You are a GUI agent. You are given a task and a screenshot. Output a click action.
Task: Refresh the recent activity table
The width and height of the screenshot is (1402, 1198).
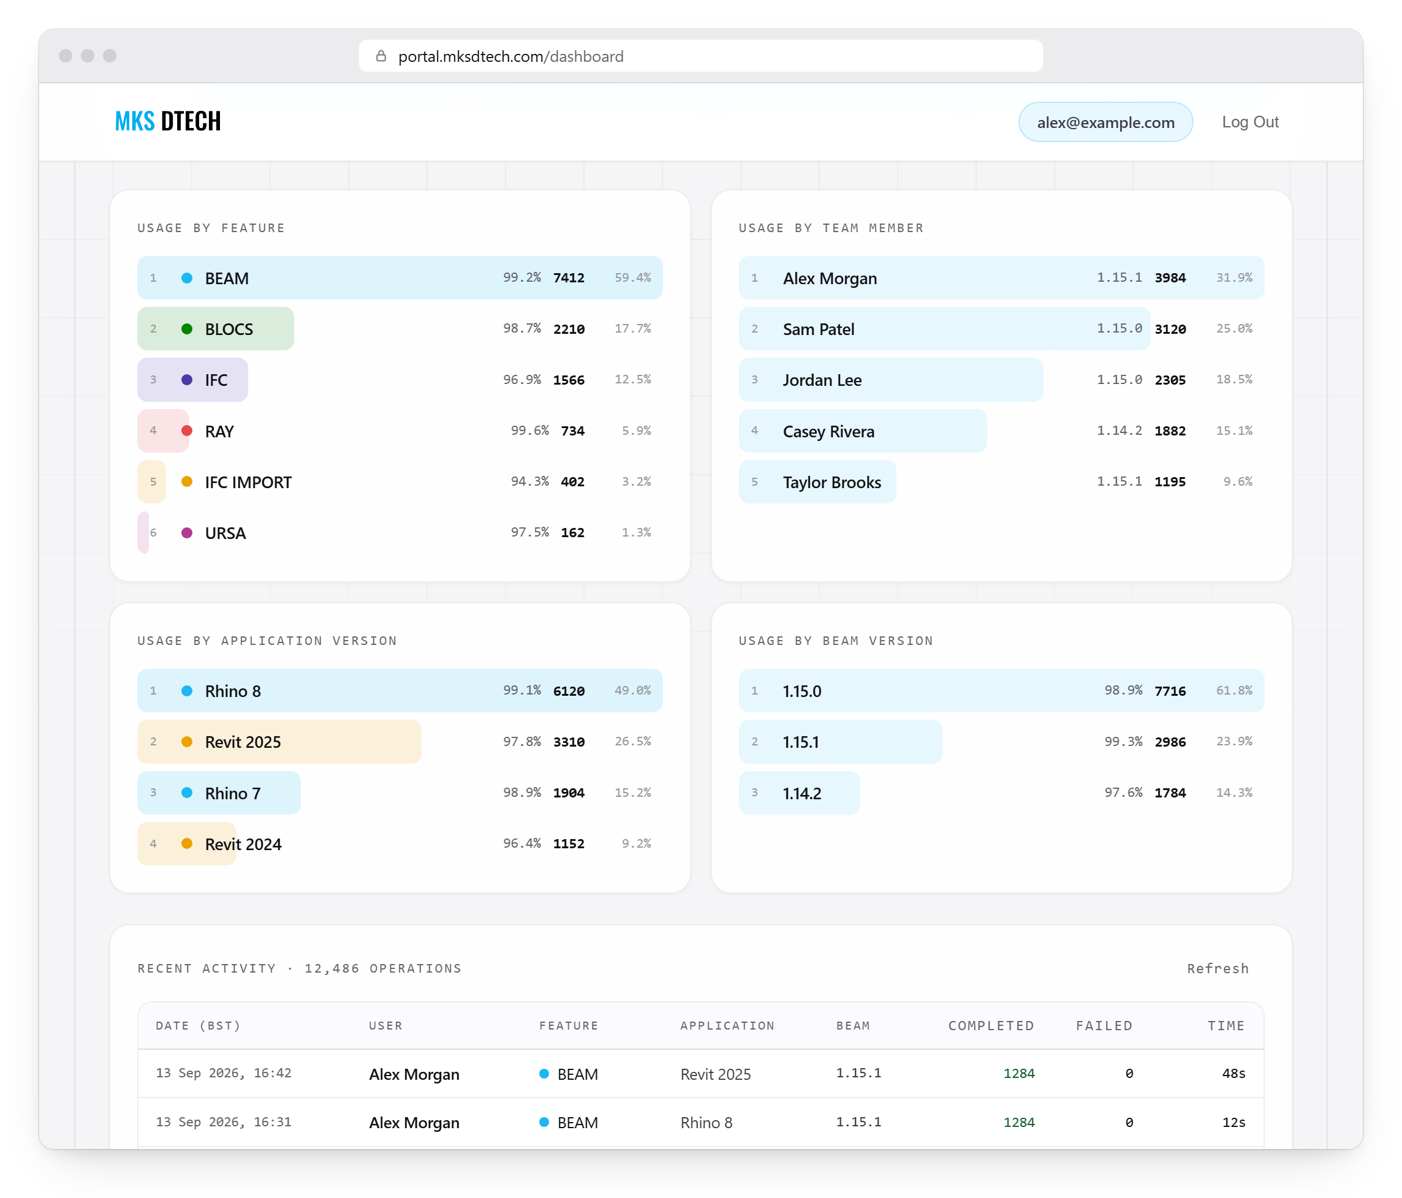coord(1218,968)
